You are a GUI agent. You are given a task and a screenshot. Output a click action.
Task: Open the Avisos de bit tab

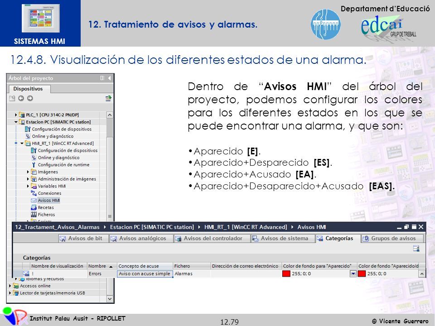pyautogui.click(x=83, y=239)
